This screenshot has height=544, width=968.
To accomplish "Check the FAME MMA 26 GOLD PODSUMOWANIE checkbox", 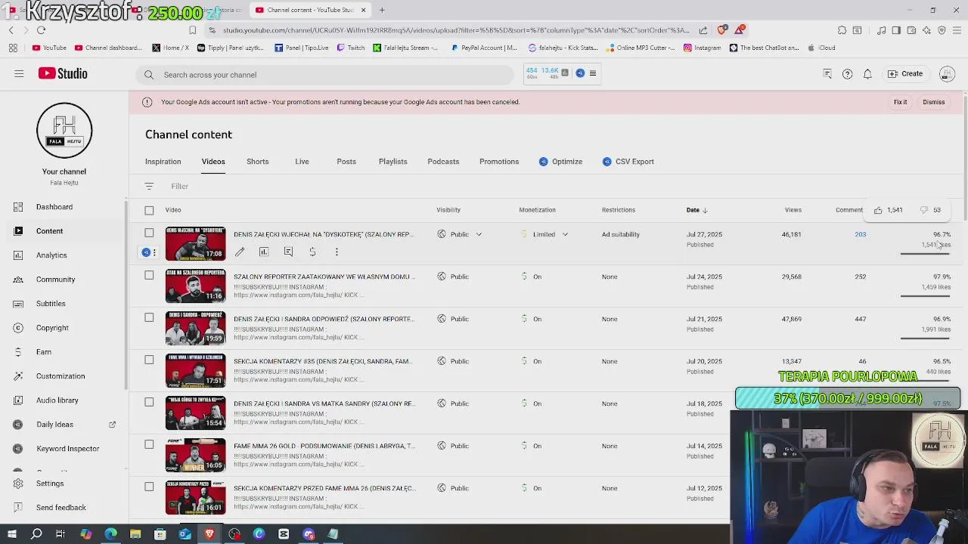I will pos(149,445).
